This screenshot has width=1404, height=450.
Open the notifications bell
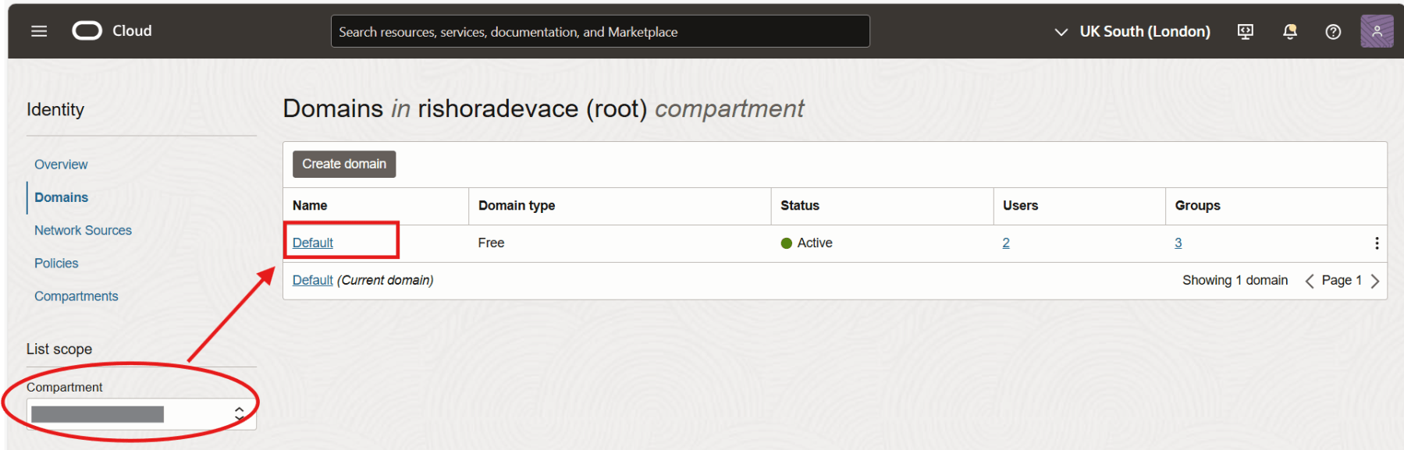pyautogui.click(x=1289, y=31)
